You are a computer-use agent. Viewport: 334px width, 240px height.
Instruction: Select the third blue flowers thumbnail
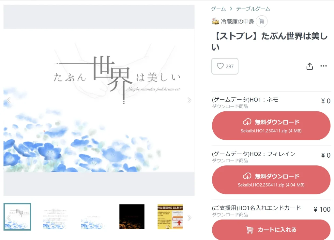94,217
